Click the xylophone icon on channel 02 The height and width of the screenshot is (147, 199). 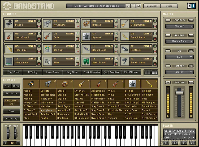[47, 24]
